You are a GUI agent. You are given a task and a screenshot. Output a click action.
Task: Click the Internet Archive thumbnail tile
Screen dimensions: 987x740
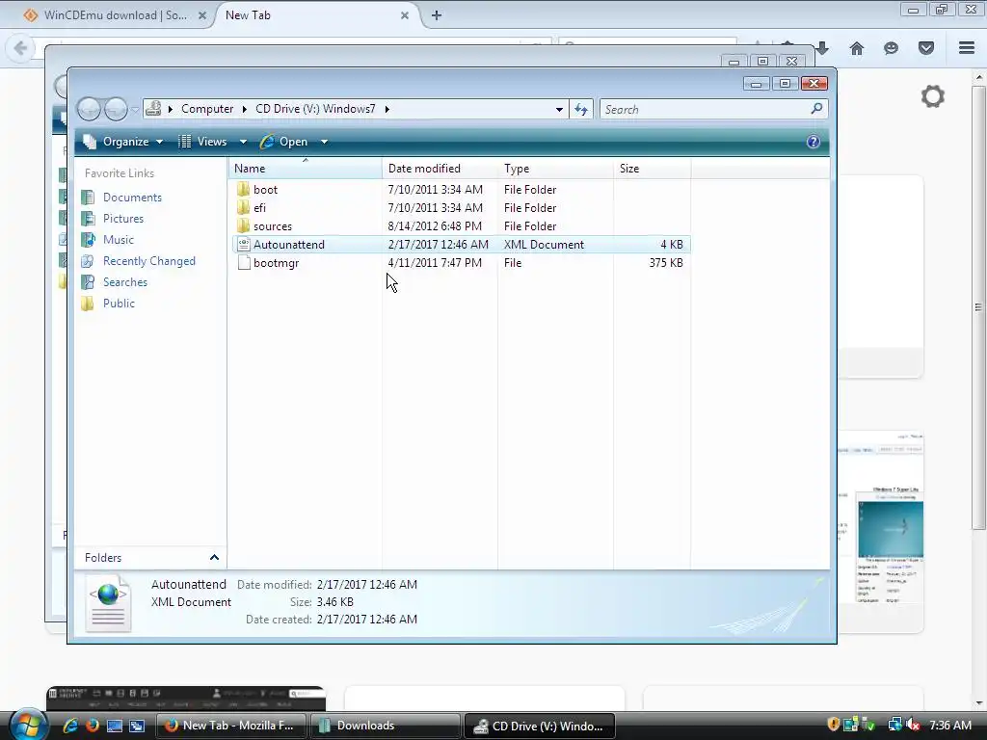coord(186,700)
